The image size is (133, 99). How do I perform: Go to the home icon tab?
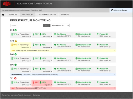coord(3,15)
